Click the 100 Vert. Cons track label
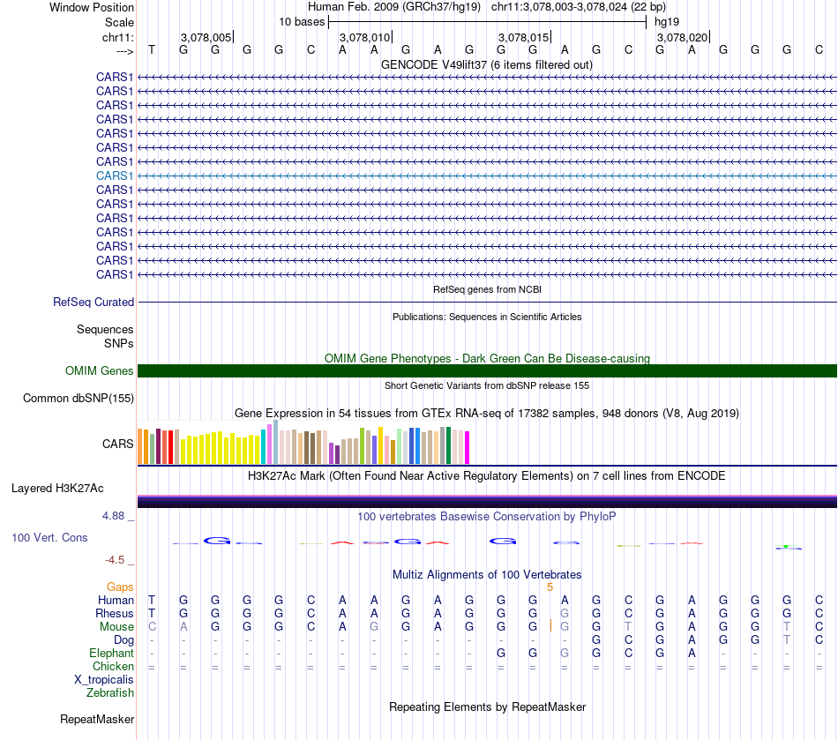Viewport: 838px width, 740px height. [x=49, y=538]
